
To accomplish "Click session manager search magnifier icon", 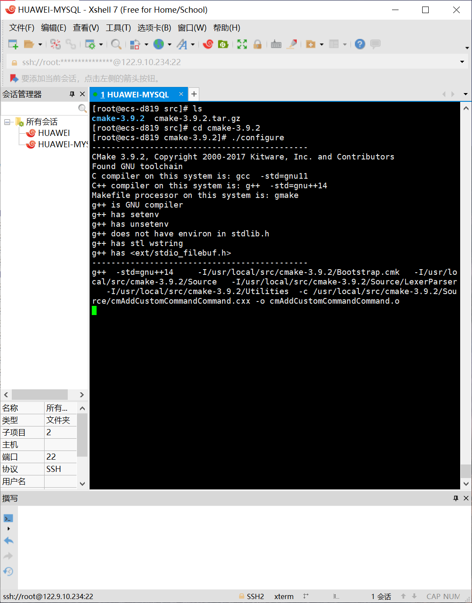I will point(82,108).
